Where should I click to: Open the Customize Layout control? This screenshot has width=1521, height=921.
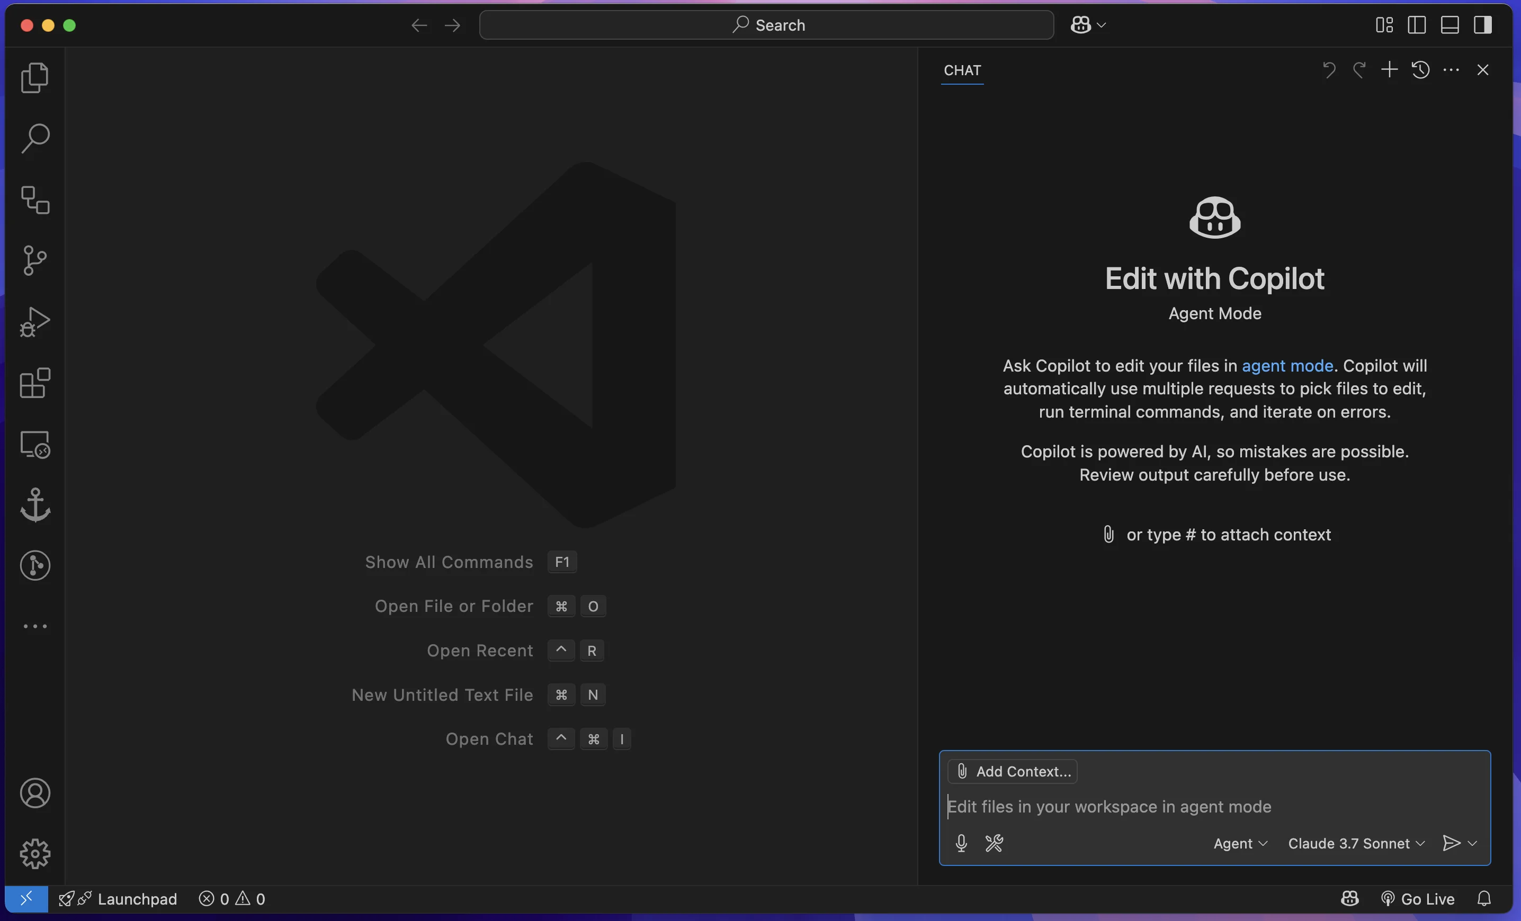[x=1384, y=25]
